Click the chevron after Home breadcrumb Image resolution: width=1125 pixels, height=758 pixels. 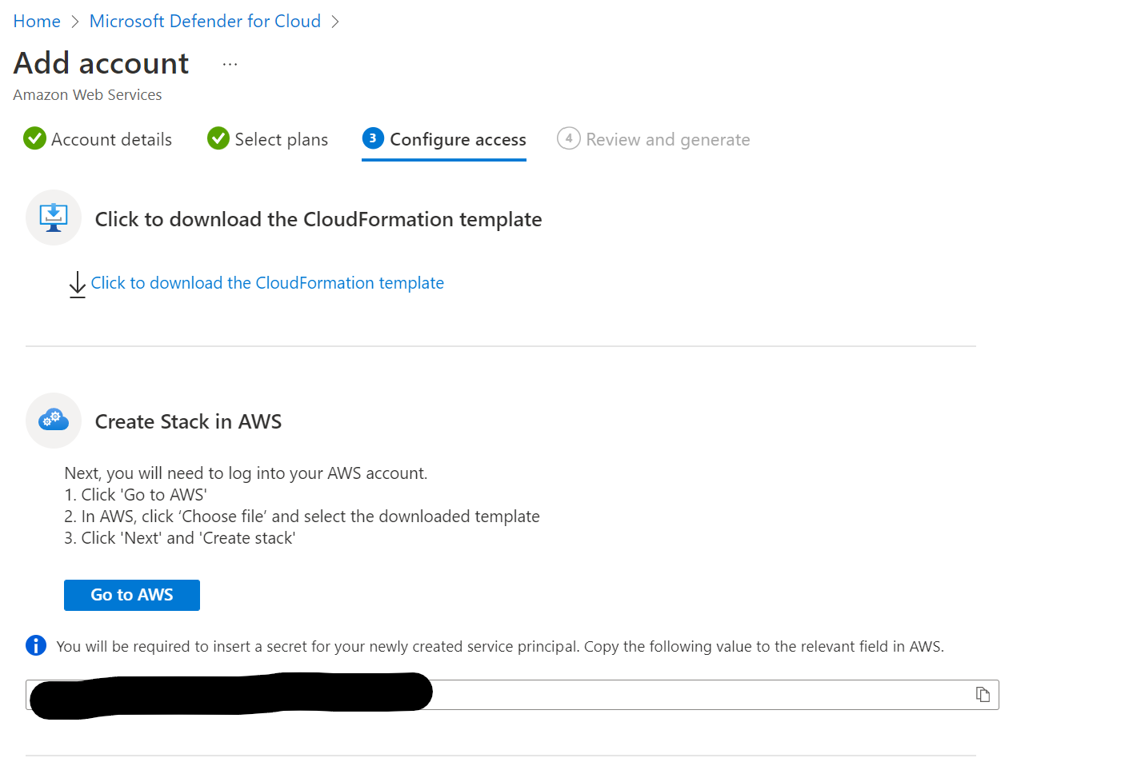point(75,22)
